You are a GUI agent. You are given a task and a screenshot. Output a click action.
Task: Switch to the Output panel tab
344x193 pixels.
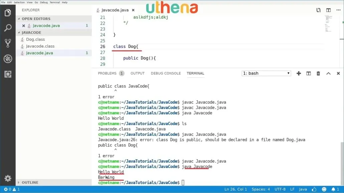pyautogui.click(x=138, y=73)
